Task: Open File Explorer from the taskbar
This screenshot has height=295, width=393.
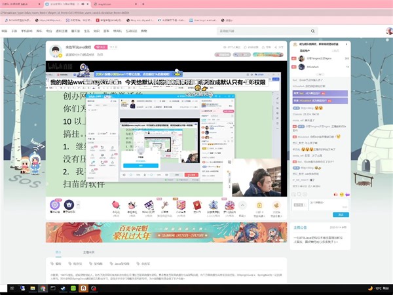Action: click(x=33, y=288)
